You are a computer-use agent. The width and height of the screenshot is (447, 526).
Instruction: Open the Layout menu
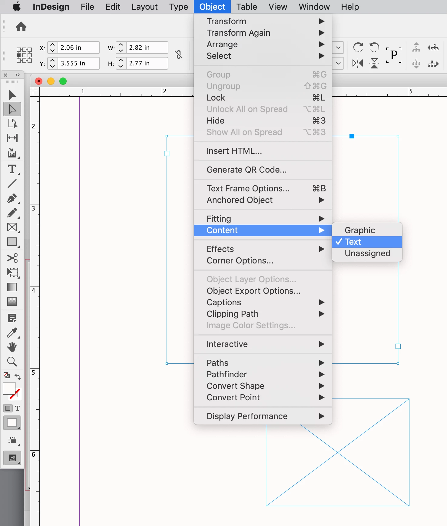[x=144, y=7]
